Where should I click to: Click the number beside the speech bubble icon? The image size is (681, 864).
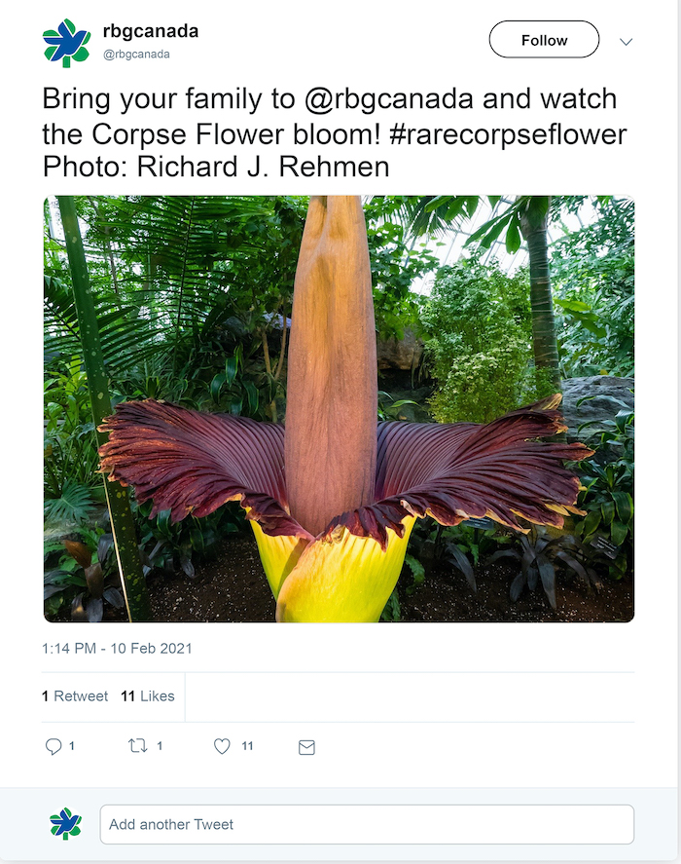coord(72,746)
